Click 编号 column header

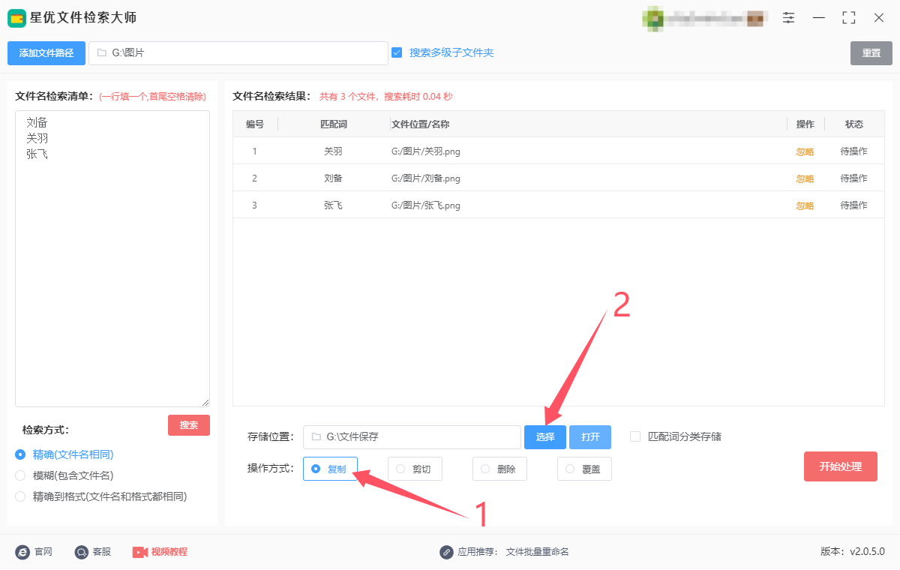point(255,124)
